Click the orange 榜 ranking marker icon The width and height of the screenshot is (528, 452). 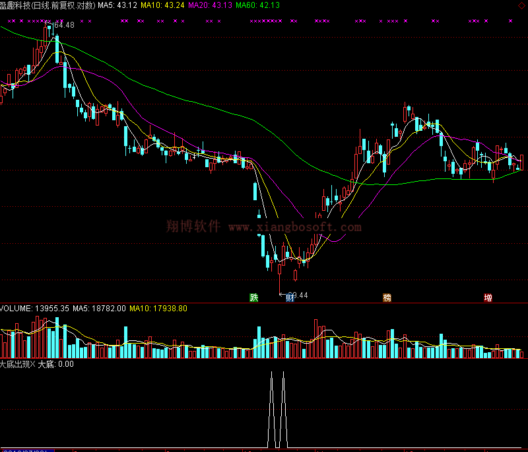pos(387,297)
